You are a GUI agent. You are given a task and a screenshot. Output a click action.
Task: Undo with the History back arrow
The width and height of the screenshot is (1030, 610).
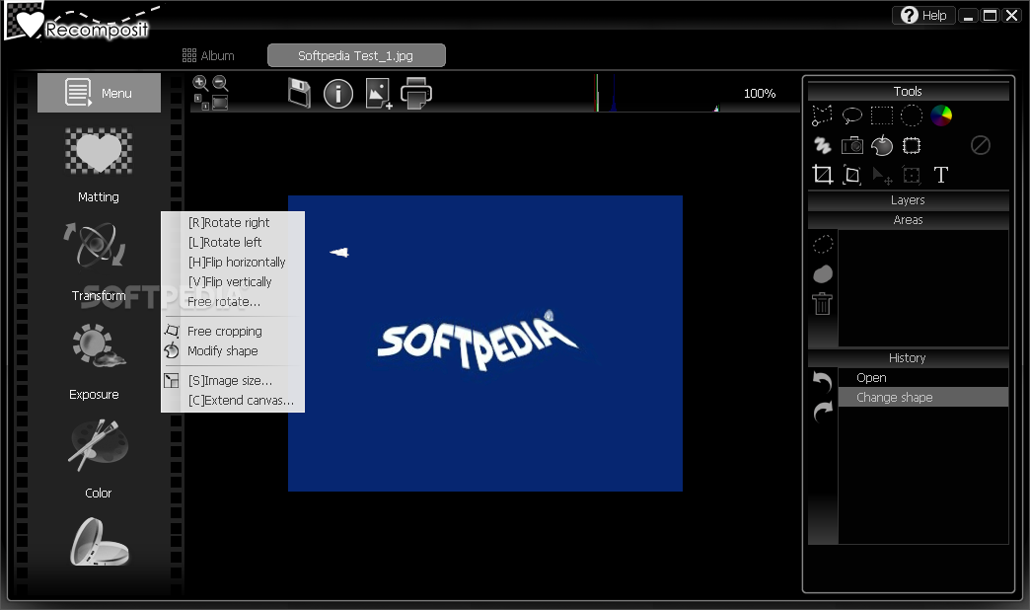coord(823,382)
